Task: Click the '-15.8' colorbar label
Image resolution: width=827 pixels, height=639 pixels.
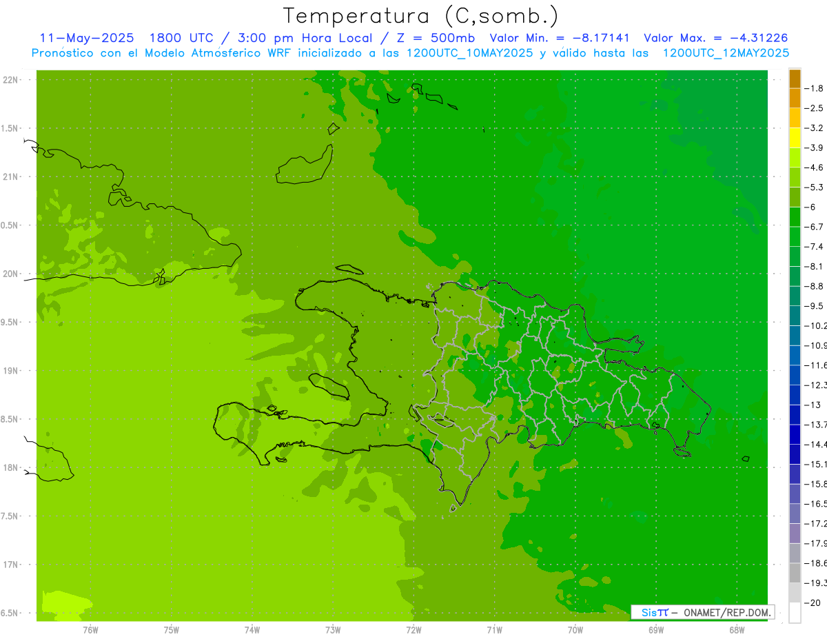Action: point(816,484)
